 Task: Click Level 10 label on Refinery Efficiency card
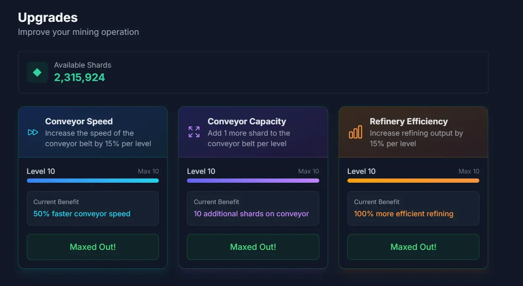[x=361, y=171]
